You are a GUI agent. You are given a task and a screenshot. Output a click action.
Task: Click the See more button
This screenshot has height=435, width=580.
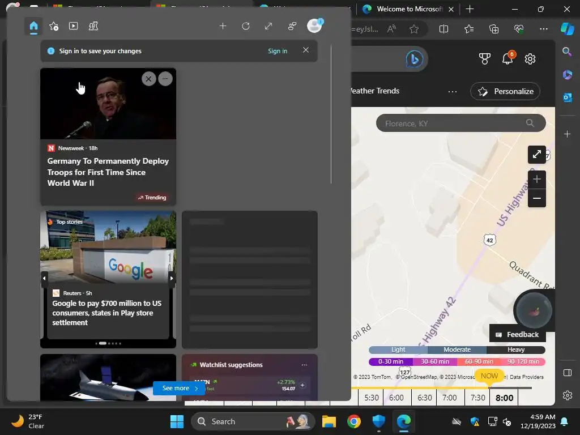click(179, 388)
